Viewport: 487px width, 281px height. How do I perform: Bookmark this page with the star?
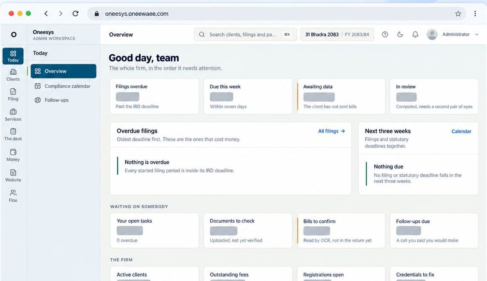click(x=458, y=13)
